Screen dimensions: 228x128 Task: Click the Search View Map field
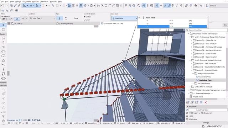coord(207,30)
